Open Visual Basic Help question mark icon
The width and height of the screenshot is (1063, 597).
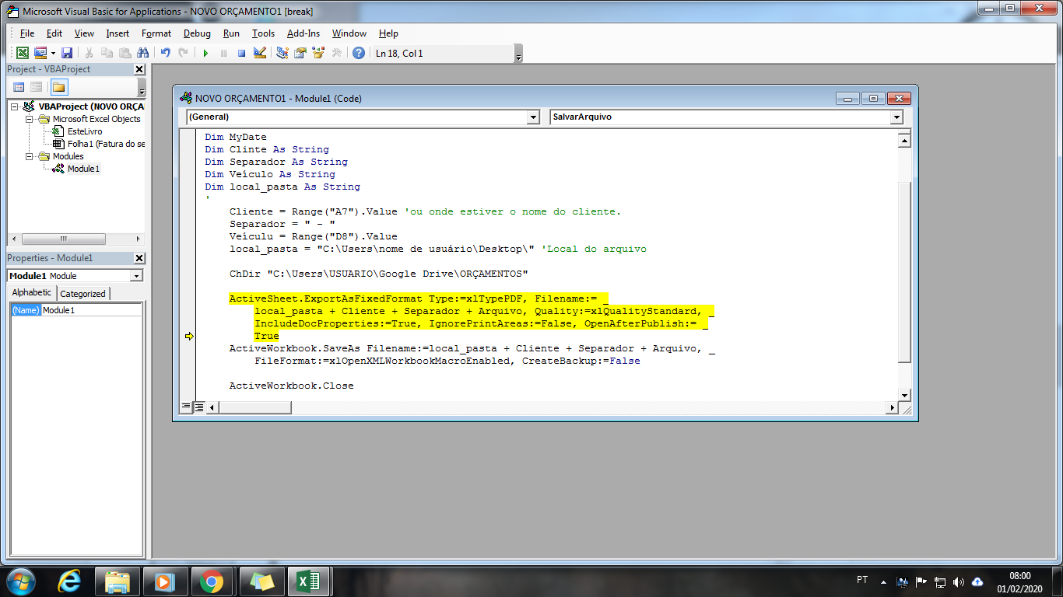(358, 53)
